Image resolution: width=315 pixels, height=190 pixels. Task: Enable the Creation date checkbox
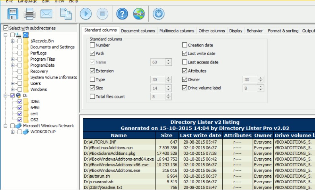click(185, 45)
